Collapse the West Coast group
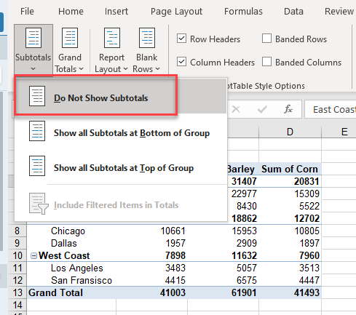 tap(33, 255)
